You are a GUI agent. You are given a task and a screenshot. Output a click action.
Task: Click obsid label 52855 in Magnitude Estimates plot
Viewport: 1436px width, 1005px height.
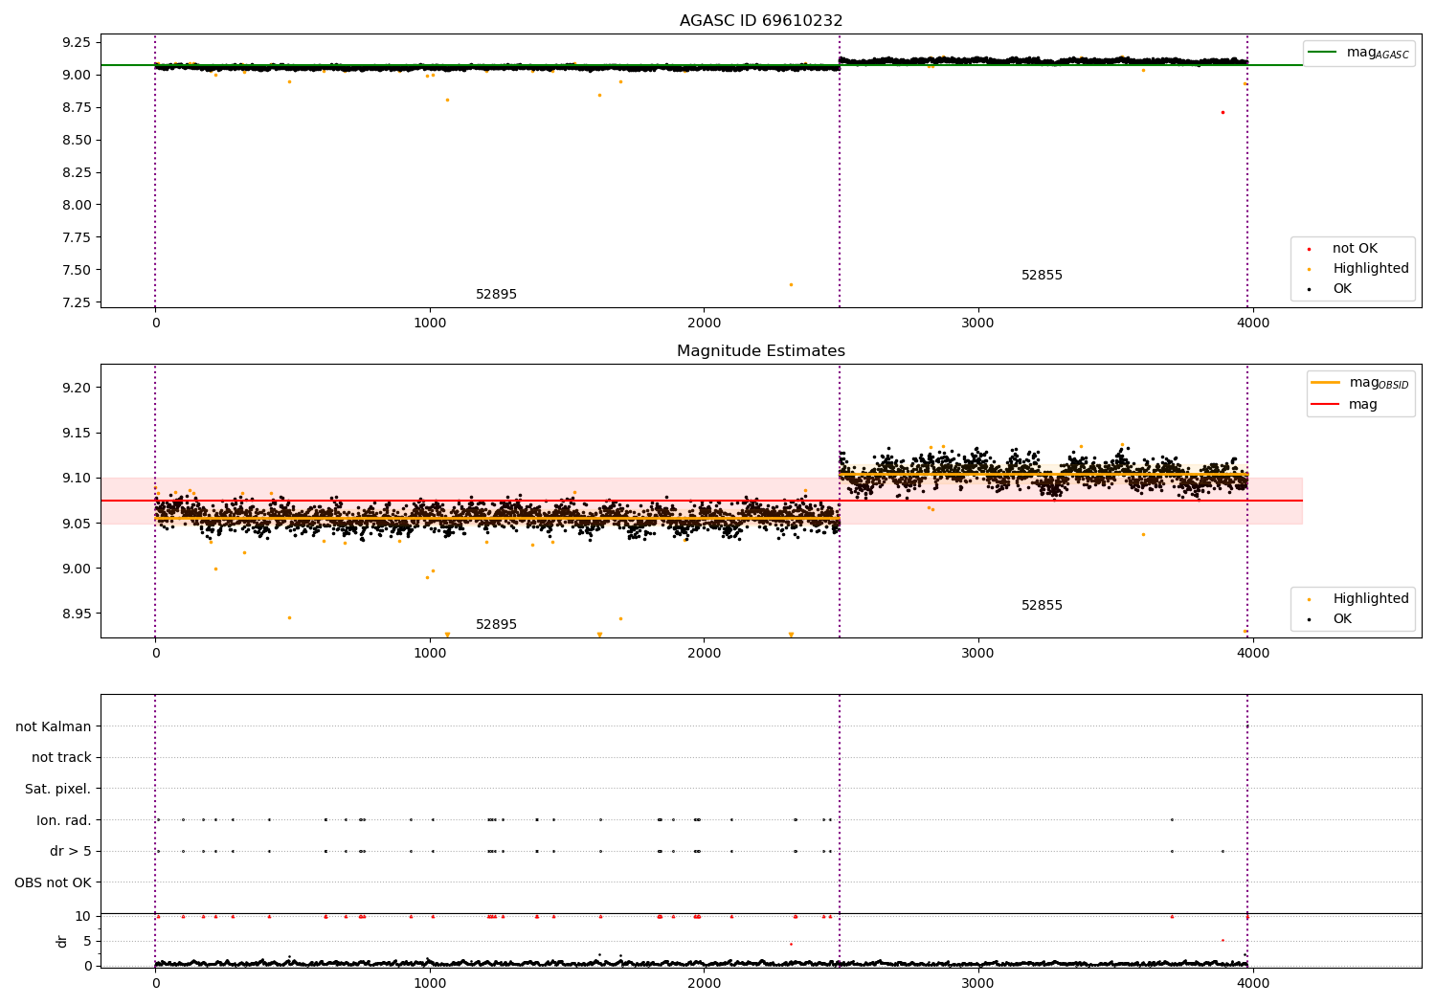pos(1042,606)
